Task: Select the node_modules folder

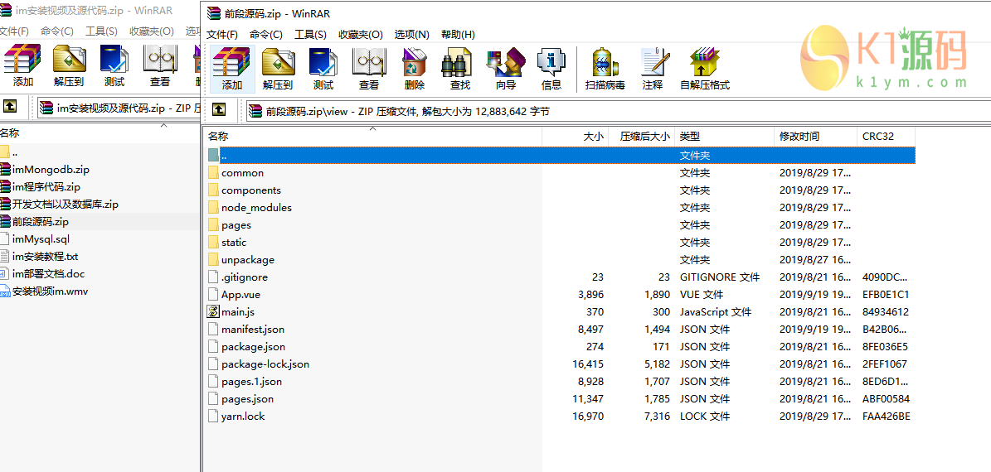Action: (256, 208)
